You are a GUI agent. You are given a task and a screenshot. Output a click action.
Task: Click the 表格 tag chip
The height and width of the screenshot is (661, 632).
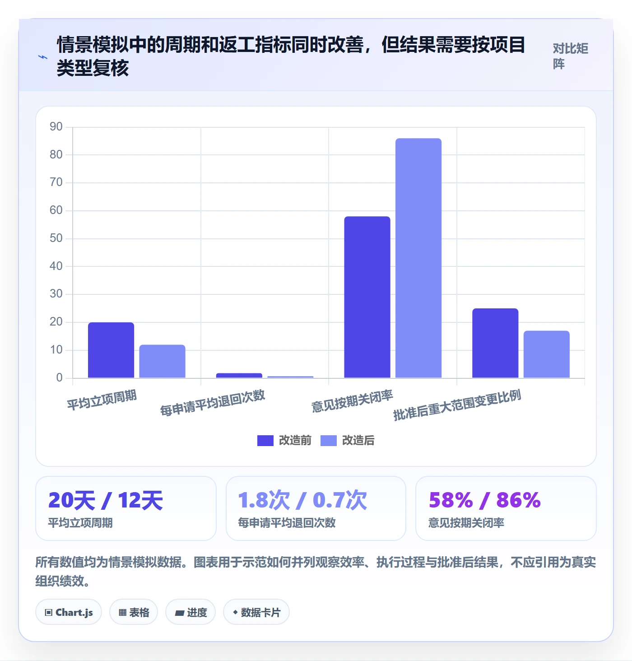point(134,612)
